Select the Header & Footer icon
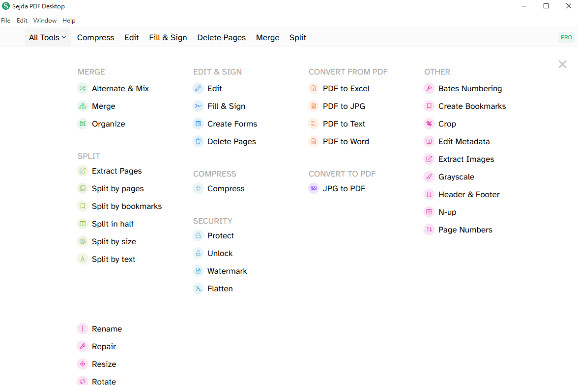The width and height of the screenshot is (578, 385). click(429, 195)
